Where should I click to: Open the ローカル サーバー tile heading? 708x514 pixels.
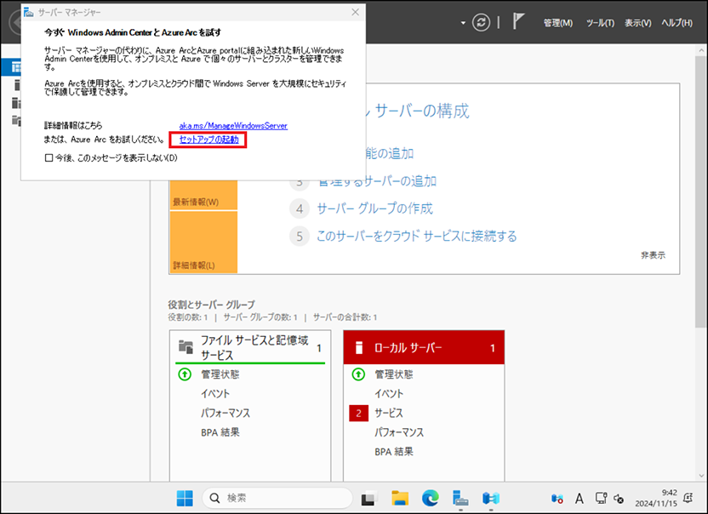coord(408,348)
